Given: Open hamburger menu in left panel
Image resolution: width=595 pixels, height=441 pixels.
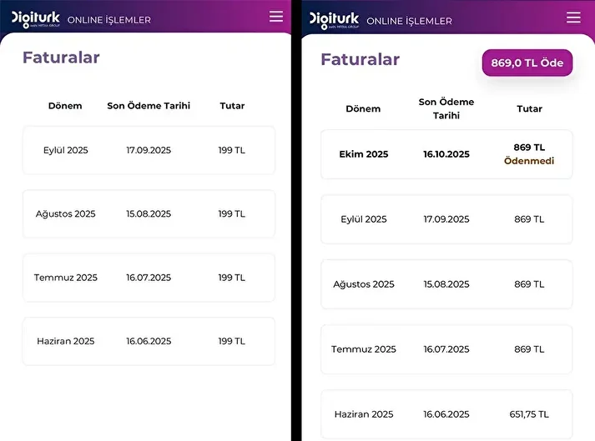Looking at the screenshot, I should pos(276,17).
